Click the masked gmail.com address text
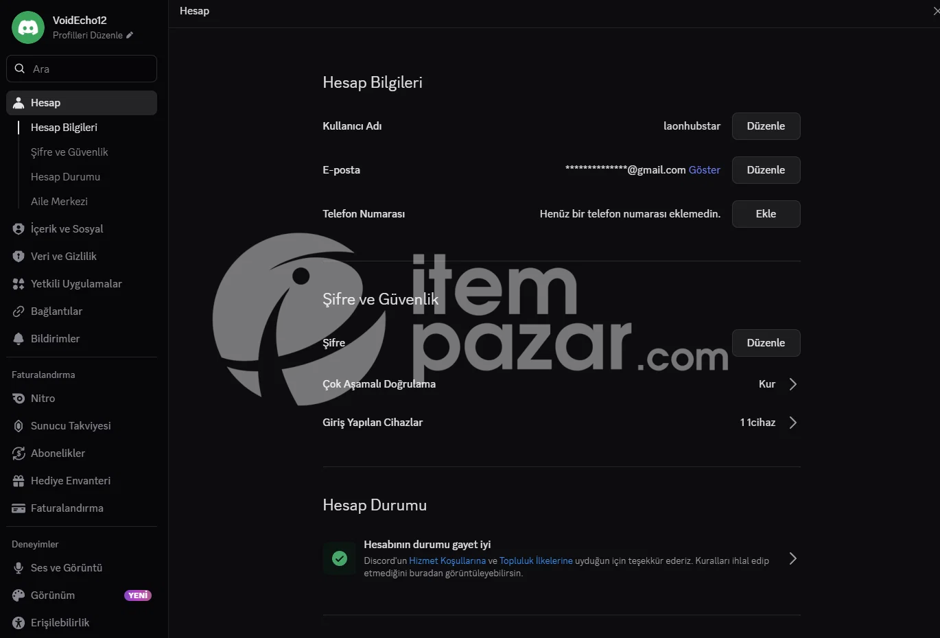Viewport: 940px width, 638px height. (625, 170)
